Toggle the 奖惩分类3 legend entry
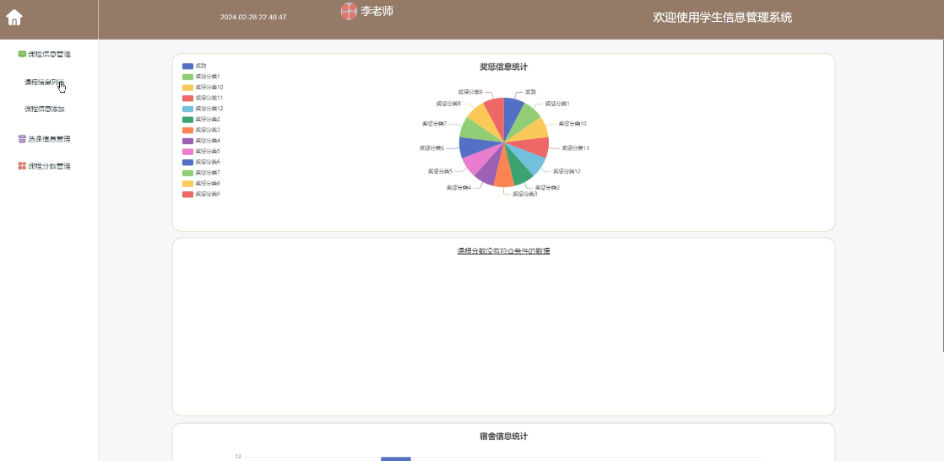This screenshot has width=944, height=461. (201, 130)
